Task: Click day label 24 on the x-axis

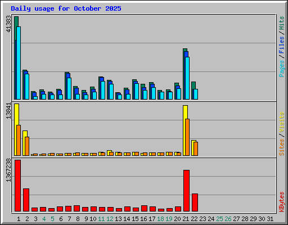Action: click(x=211, y=219)
